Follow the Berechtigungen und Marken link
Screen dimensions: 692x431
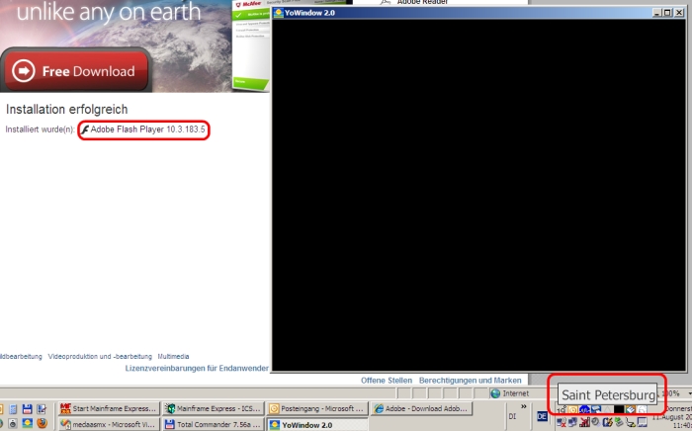470,380
